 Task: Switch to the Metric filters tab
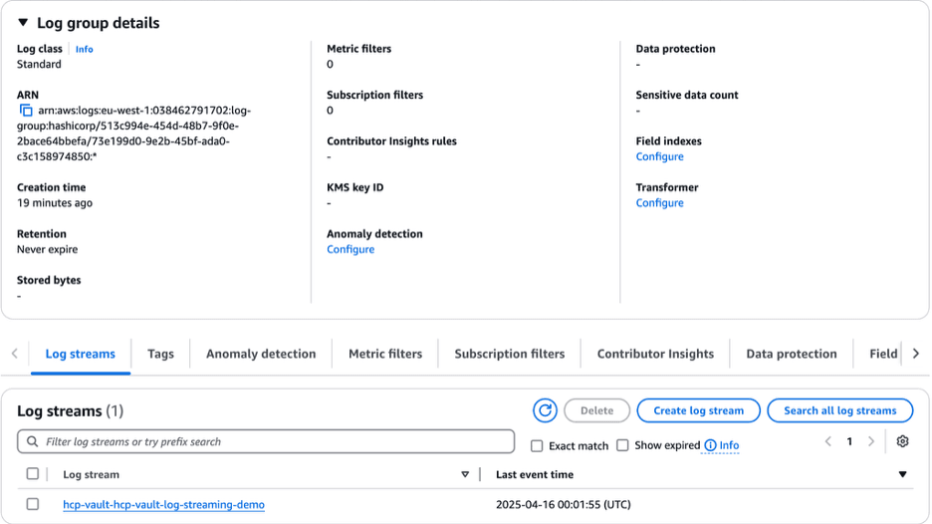tap(385, 354)
